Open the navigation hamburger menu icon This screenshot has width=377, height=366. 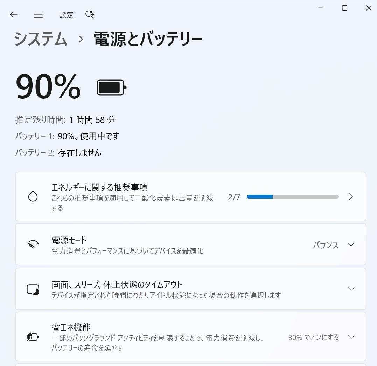point(38,15)
